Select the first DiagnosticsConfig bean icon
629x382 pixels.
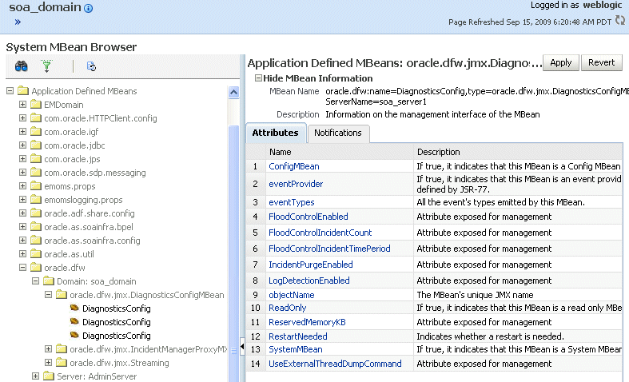(74, 308)
